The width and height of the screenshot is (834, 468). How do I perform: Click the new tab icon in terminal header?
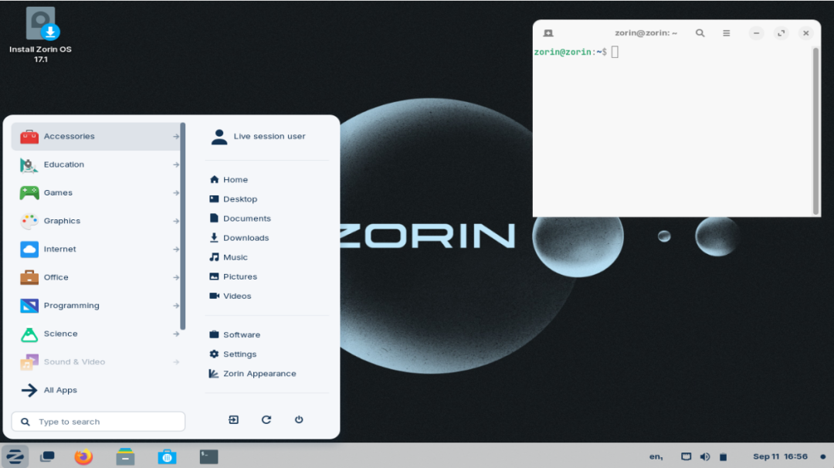(x=548, y=33)
